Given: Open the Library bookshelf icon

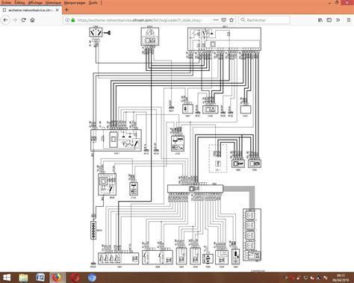Looking at the screenshot, I should click(320, 20).
